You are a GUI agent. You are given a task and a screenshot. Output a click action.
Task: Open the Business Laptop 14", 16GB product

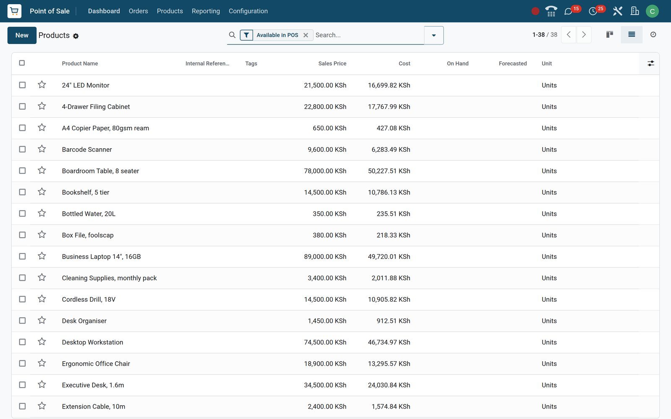(x=101, y=256)
